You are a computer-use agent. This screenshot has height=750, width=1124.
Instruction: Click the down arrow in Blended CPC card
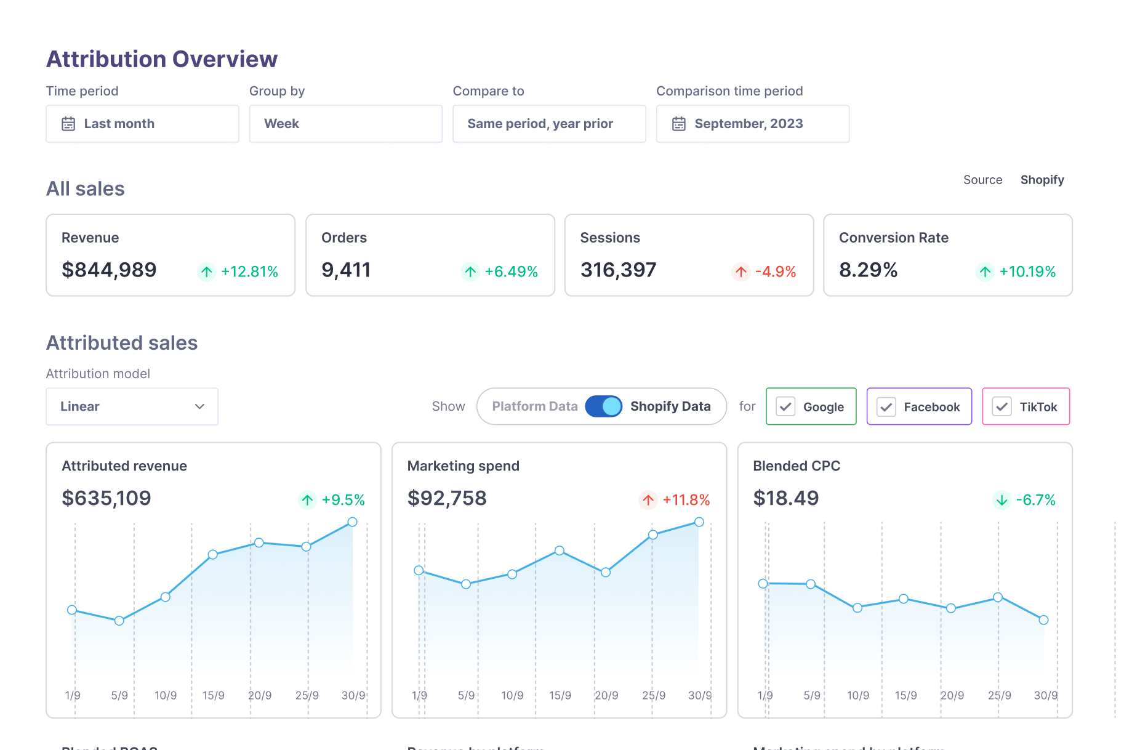tap(1002, 500)
